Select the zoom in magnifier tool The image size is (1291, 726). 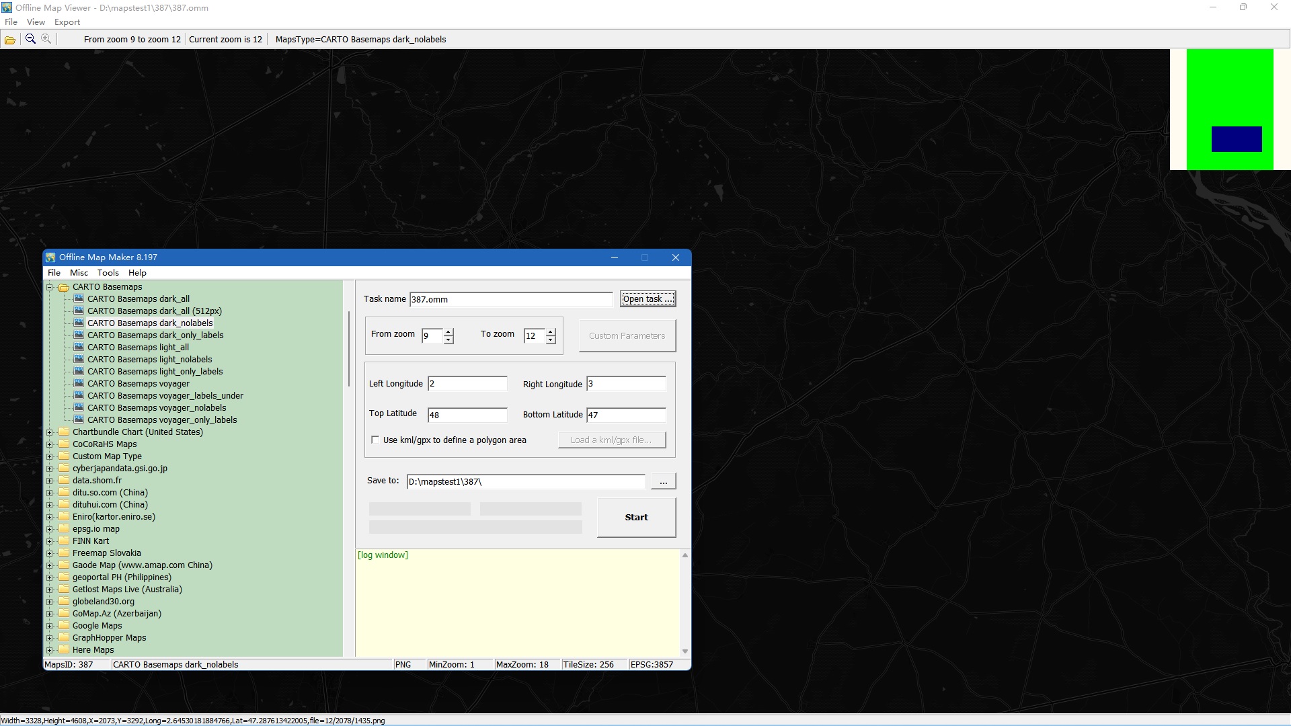(46, 38)
